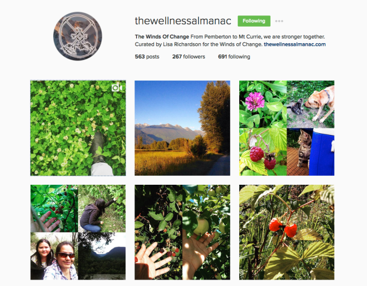367x286 pixels.
Task: Toggle the green Following button
Action: coord(254,21)
